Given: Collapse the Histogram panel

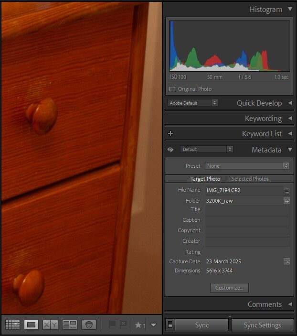Looking at the screenshot, I should tap(290, 9).
